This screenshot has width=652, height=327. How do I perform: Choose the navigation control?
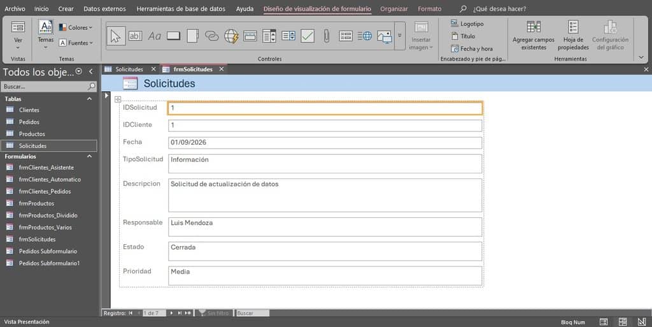(x=250, y=36)
